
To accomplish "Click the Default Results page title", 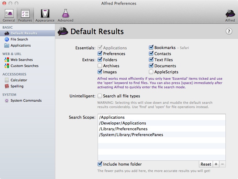I will [97, 31].
